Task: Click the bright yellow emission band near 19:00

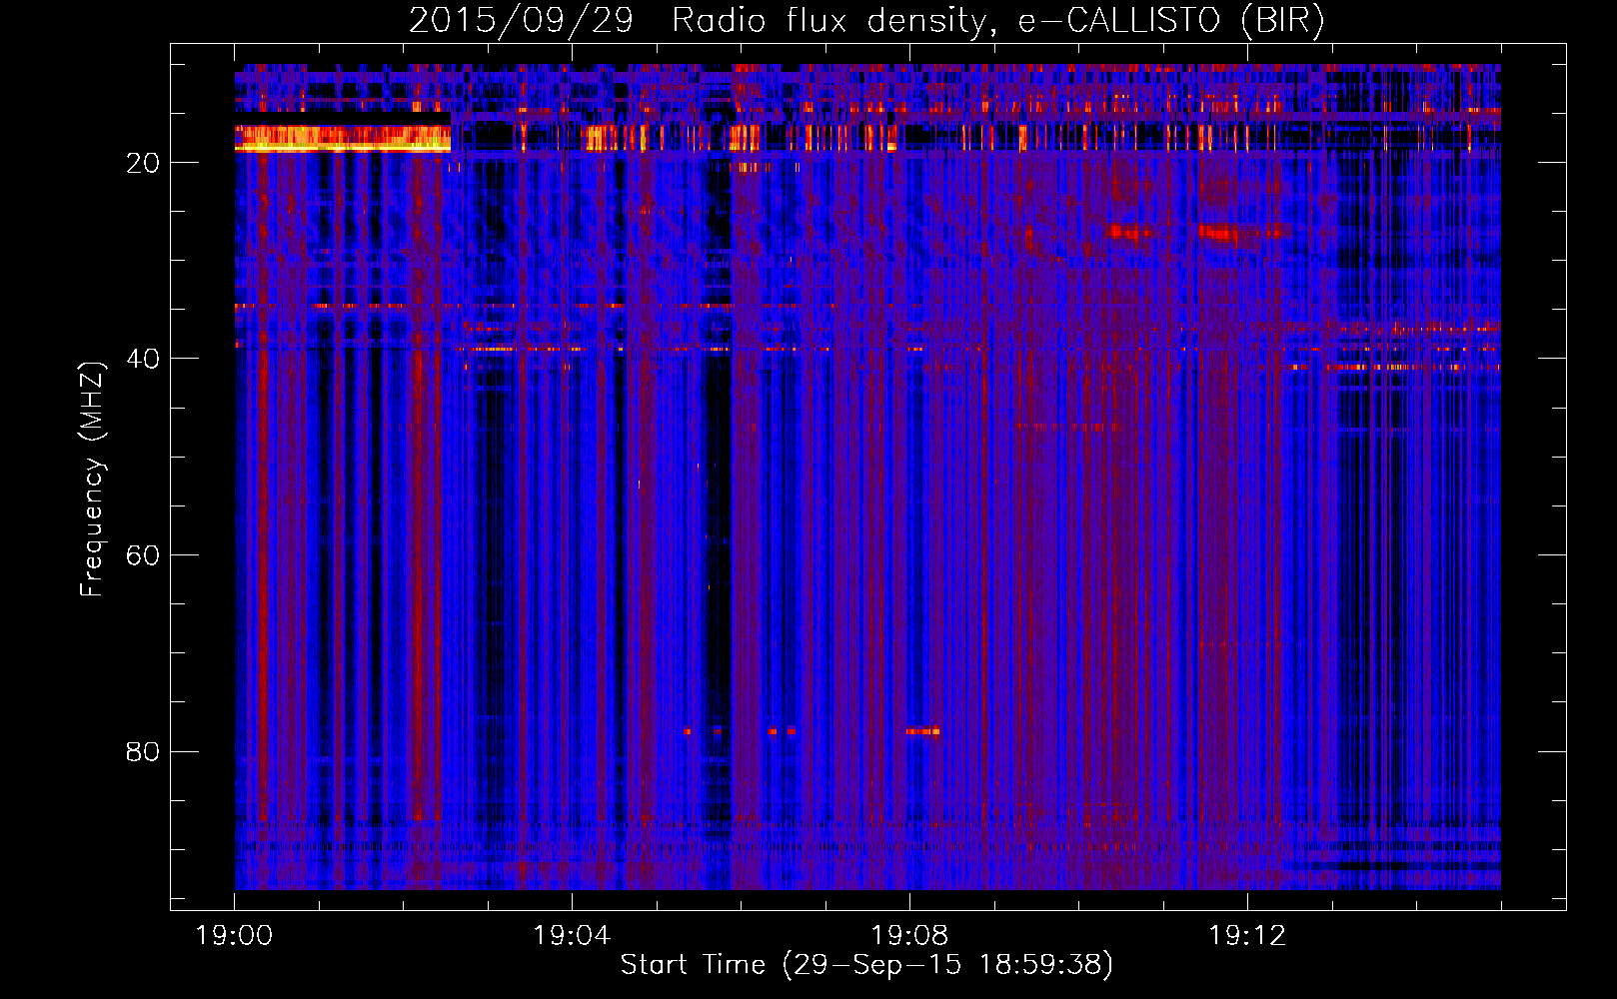Action: pos(343,139)
